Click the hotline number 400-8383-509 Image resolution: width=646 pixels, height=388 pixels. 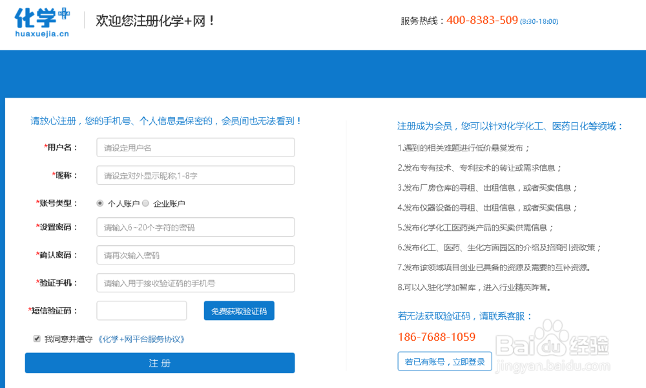pos(482,20)
